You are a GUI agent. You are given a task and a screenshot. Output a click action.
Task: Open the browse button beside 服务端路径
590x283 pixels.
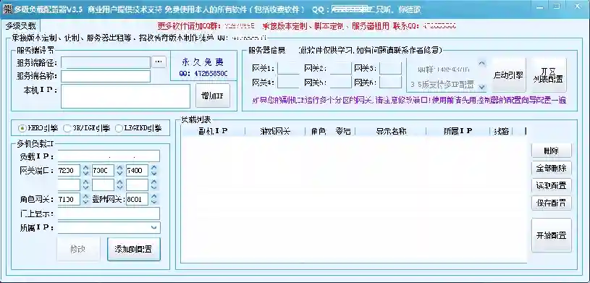(159, 62)
